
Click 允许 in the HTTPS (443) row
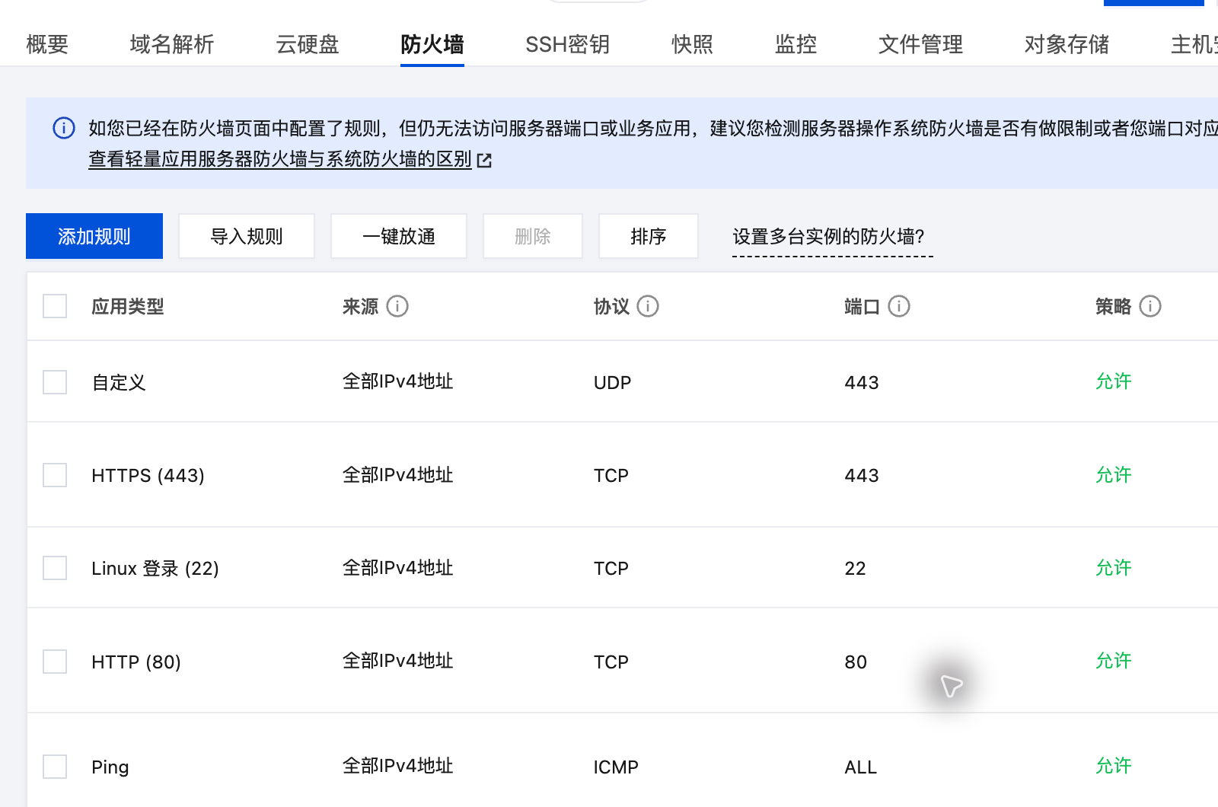1114,475
